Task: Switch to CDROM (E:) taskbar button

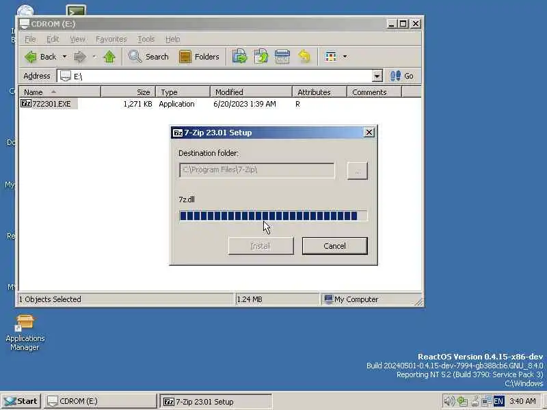Action: [100, 401]
